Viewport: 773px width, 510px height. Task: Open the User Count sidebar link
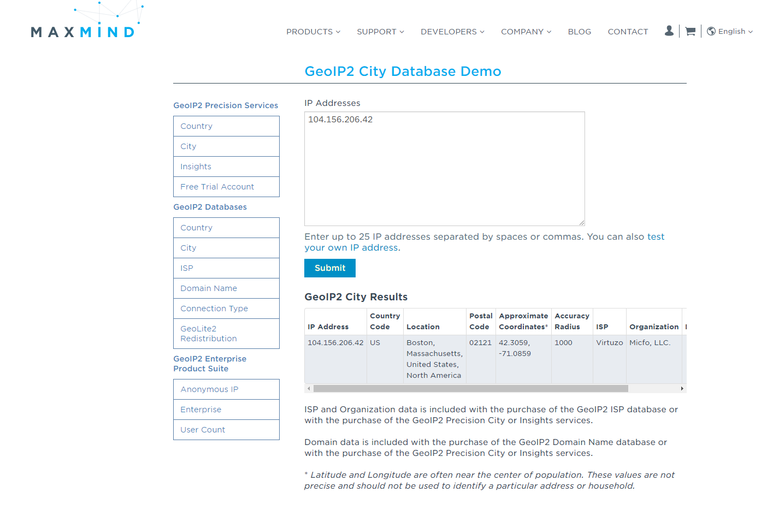tap(226, 430)
